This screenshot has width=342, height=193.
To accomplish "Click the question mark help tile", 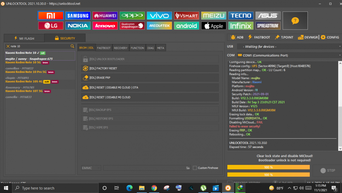I will pyautogui.click(x=295, y=21).
